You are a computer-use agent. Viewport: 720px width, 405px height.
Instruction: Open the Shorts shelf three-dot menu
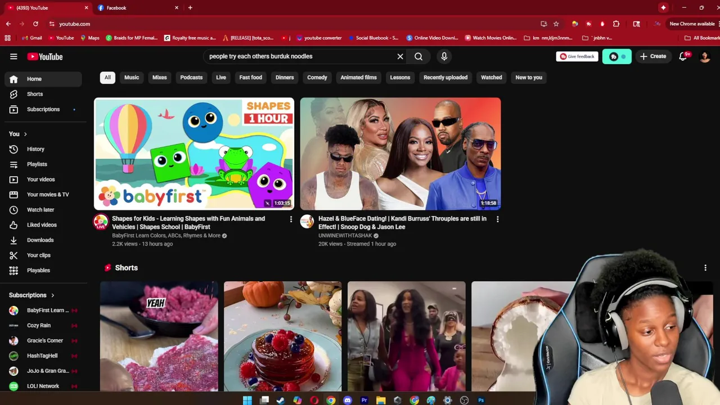705,268
